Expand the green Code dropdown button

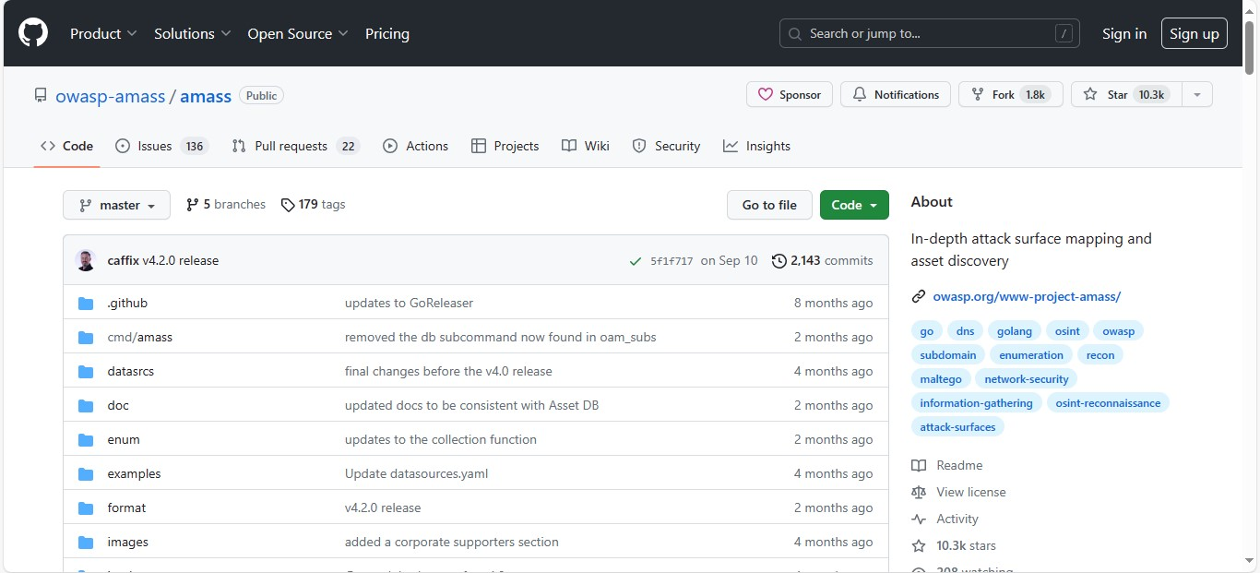click(x=854, y=205)
